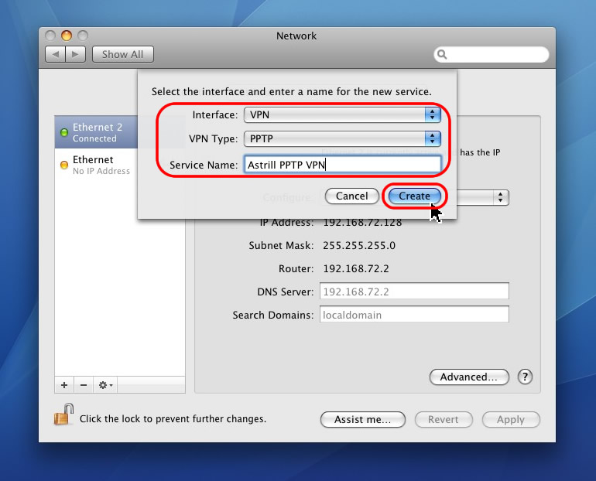Remove selected service with minus button

click(84, 385)
